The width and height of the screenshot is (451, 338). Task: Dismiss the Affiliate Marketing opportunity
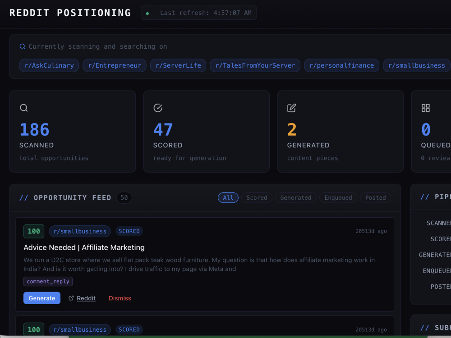coord(120,298)
